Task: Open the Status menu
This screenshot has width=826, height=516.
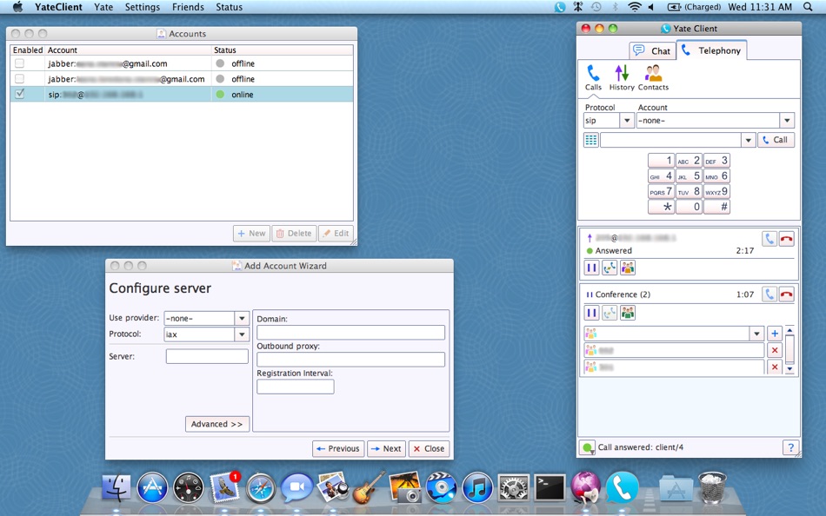Action: point(230,7)
